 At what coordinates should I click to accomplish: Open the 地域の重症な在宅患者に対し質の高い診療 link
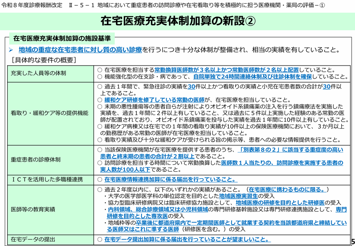point(80,50)
